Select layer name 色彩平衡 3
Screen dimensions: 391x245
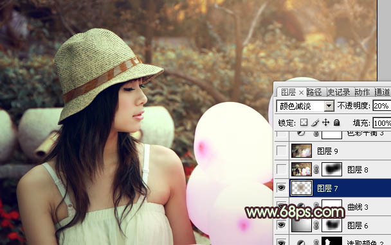pyautogui.click(x=365, y=133)
